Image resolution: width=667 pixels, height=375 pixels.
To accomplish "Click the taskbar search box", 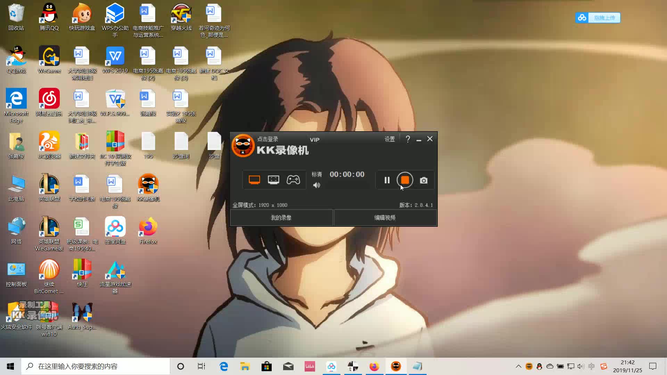I will (x=96, y=366).
